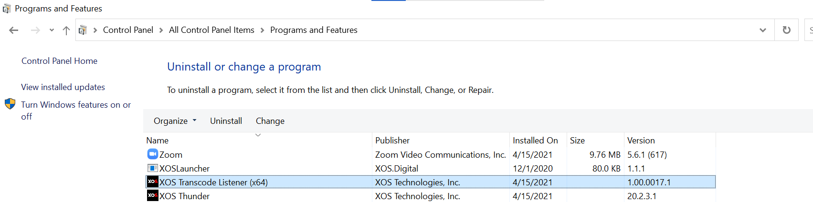Image resolution: width=813 pixels, height=202 pixels.
Task: Click the XOS Transcode Listener icon
Action: pyautogui.click(x=152, y=182)
